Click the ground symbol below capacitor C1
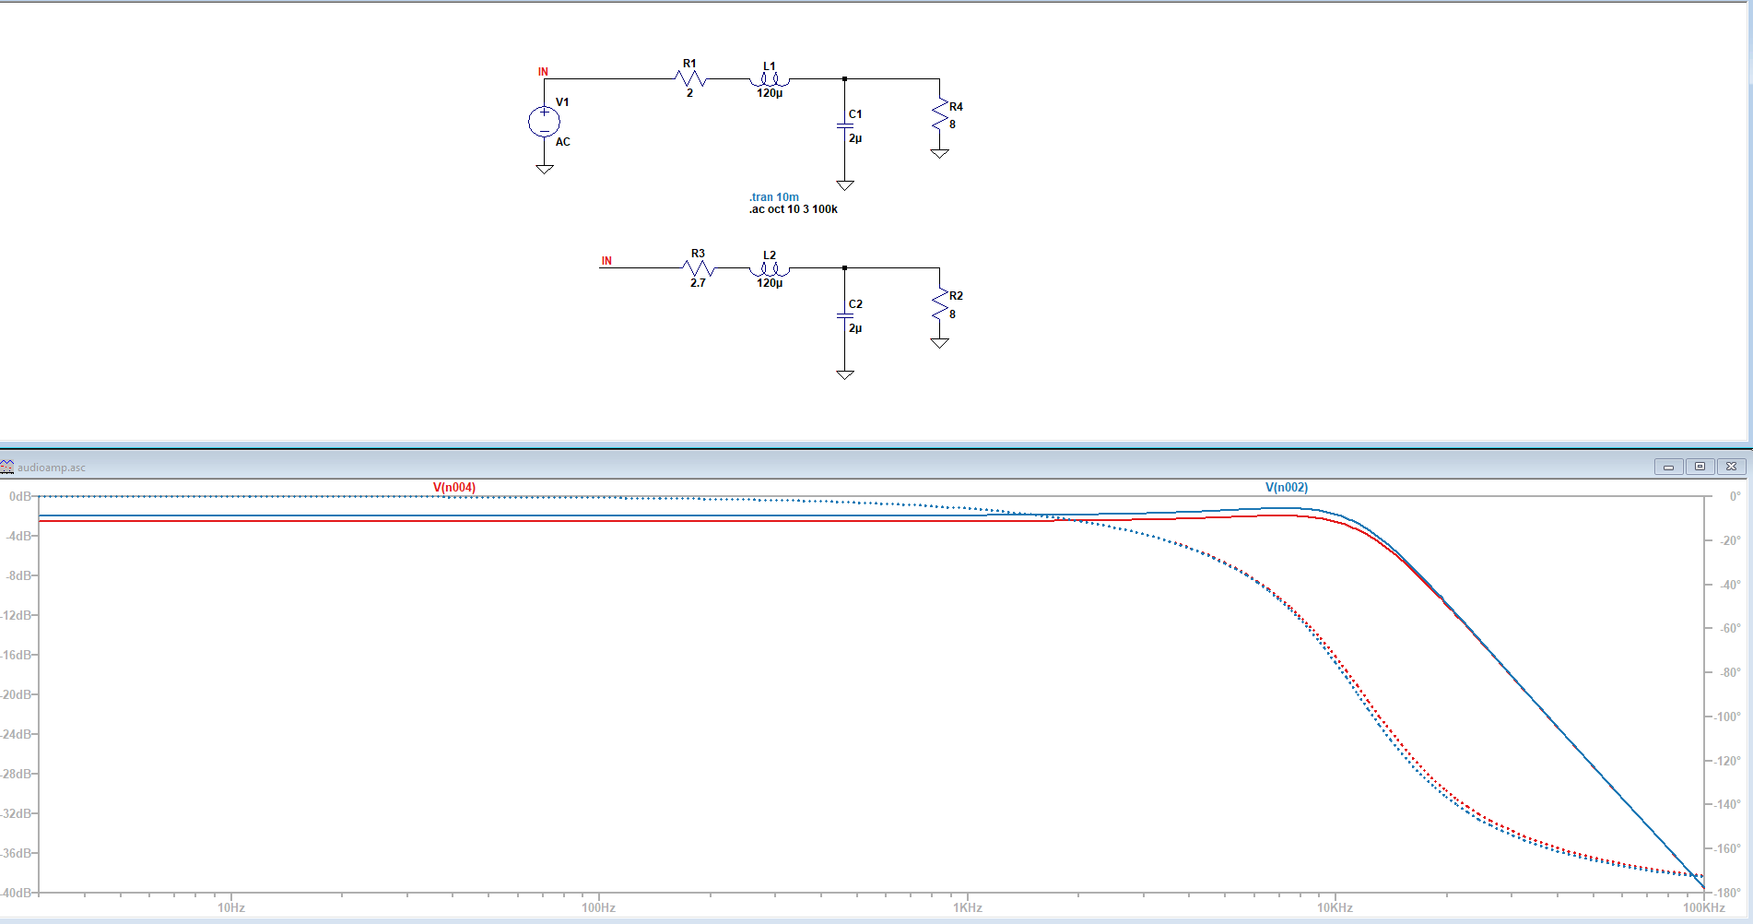Screen dimensions: 1753x924 [845, 185]
